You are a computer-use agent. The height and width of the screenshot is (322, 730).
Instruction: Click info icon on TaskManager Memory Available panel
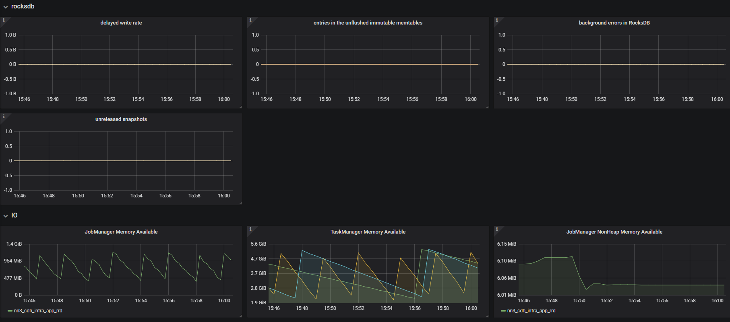[x=250, y=229]
